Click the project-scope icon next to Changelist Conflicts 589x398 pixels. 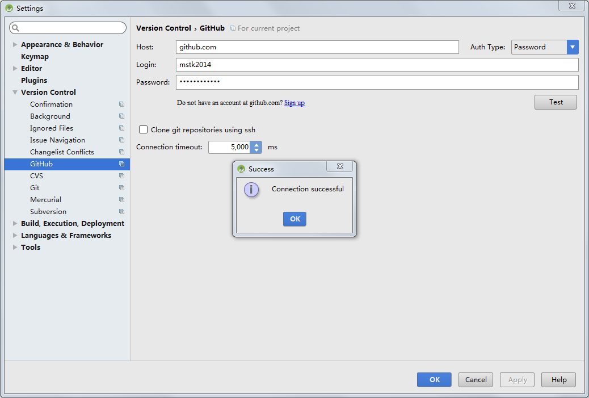(x=121, y=152)
